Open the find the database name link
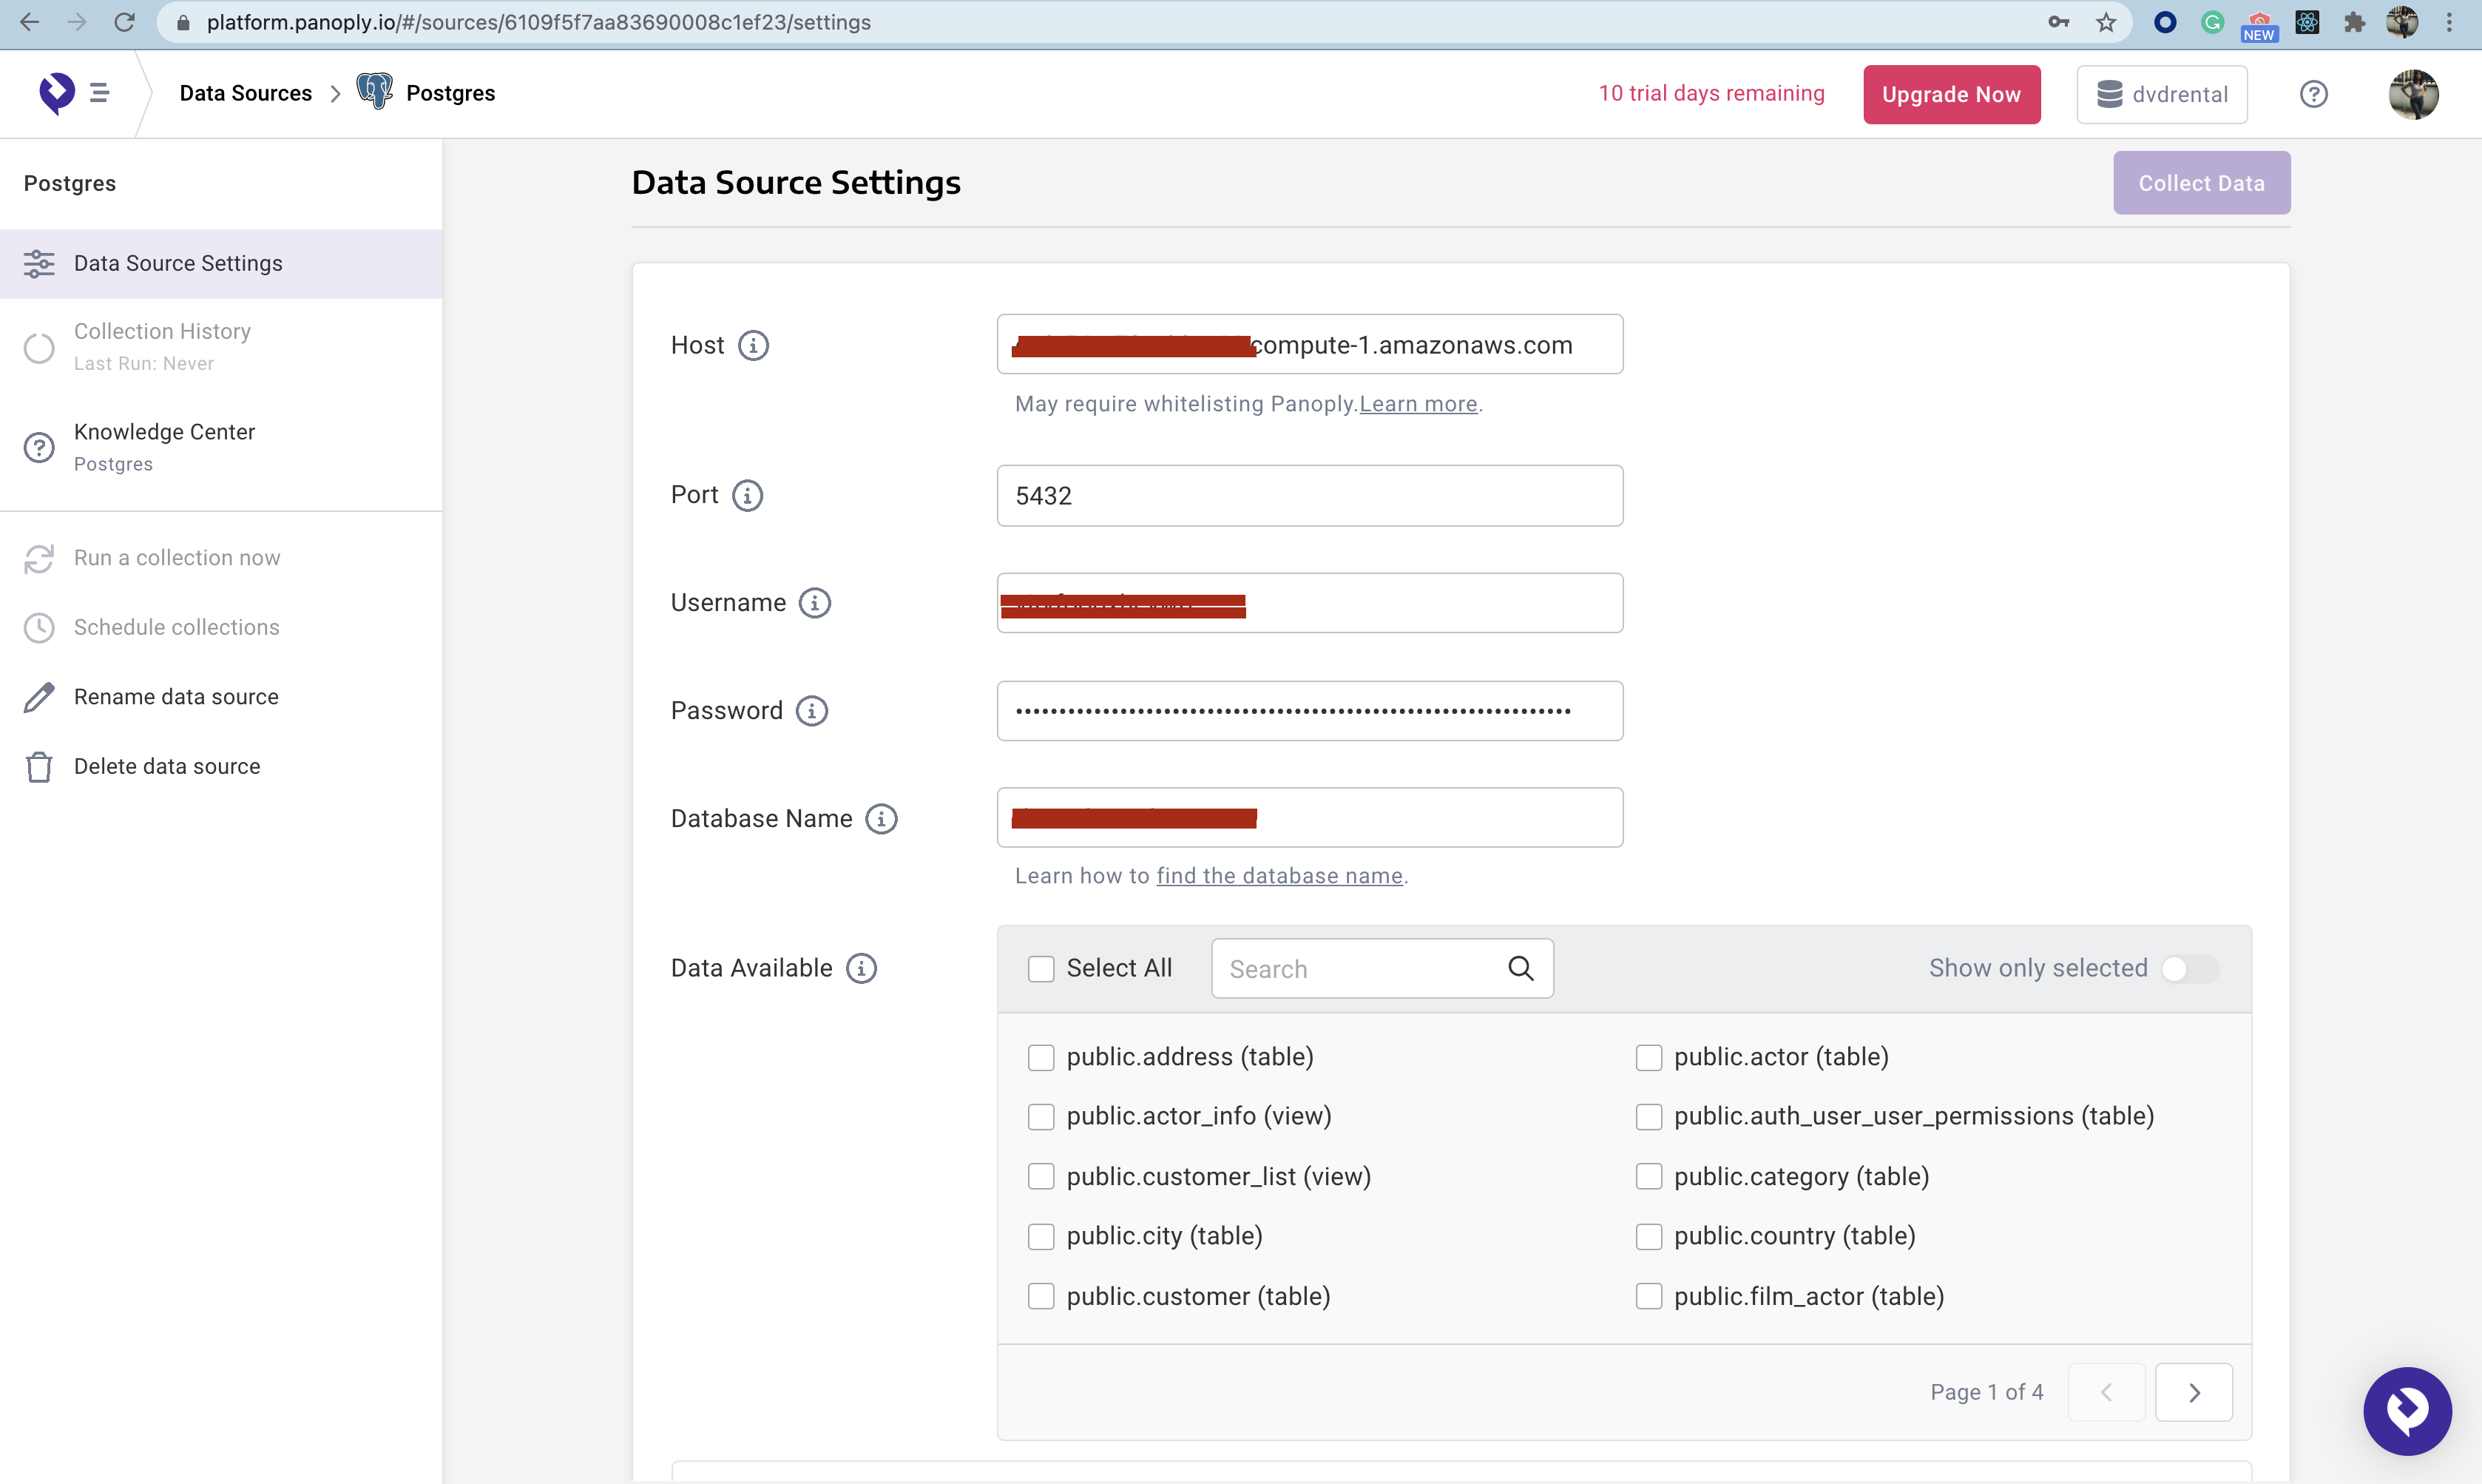This screenshot has width=2482, height=1484. coord(1279,875)
